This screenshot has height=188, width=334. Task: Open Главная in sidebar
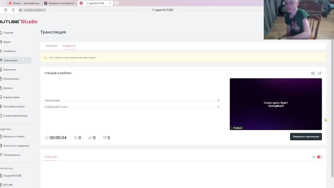[8, 33]
